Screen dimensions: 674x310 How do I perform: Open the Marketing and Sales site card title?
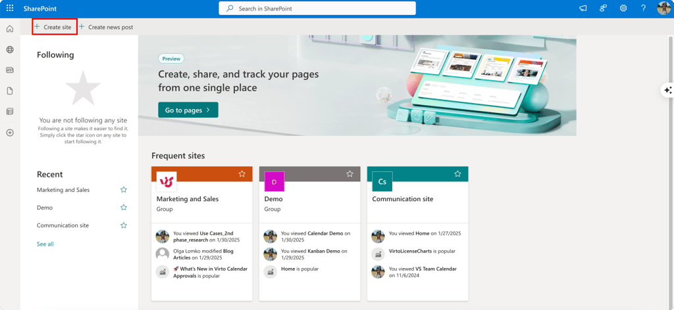188,199
